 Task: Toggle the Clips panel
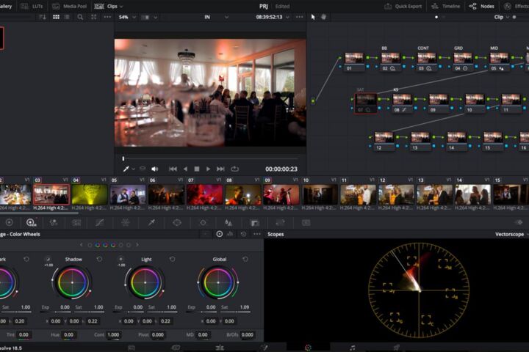coord(106,6)
